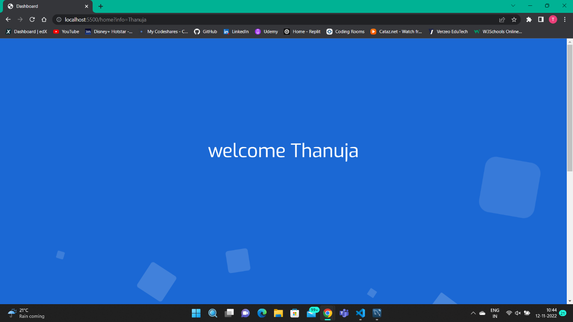The height and width of the screenshot is (322, 573).
Task: Open a new browser tab
Action: pos(100,6)
